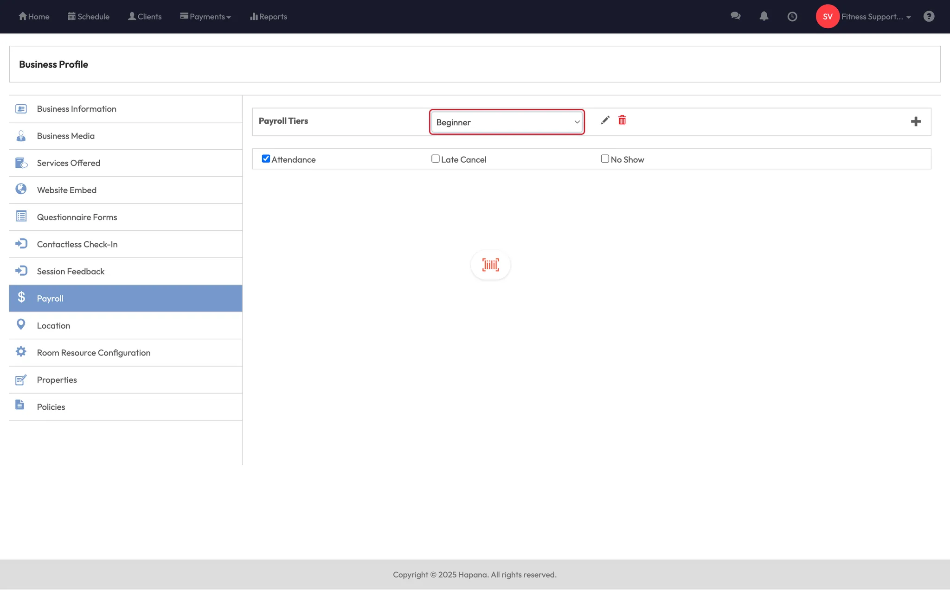Delete tier using red trash icon
Viewport: 950px width, 590px height.
click(x=622, y=121)
